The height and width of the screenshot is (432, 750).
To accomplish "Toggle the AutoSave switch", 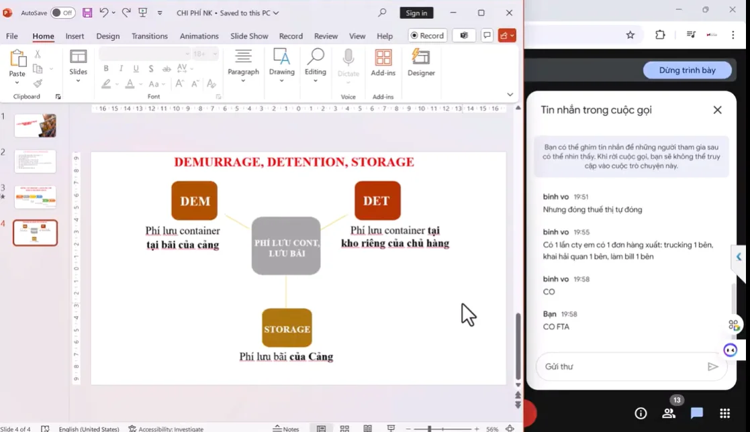I will click(x=62, y=13).
